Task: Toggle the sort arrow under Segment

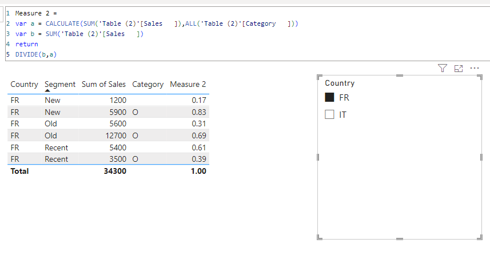Action: click(47, 91)
